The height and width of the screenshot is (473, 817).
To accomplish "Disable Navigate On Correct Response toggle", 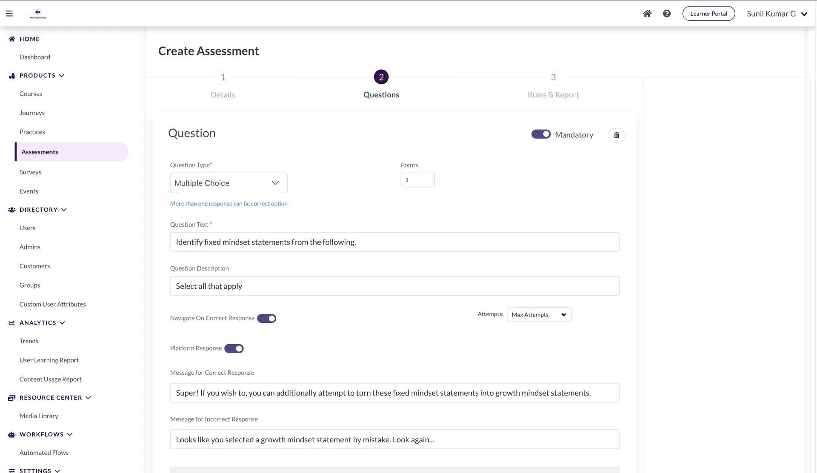I will click(x=267, y=319).
